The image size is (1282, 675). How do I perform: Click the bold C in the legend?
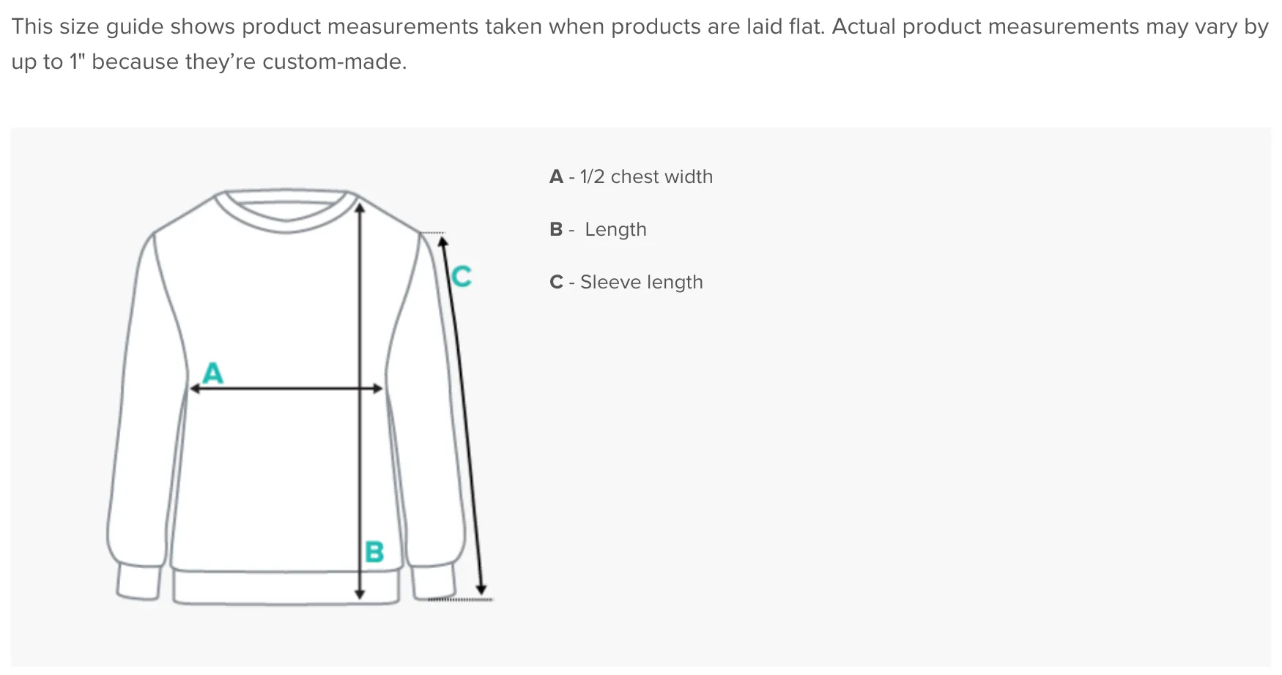tap(556, 282)
